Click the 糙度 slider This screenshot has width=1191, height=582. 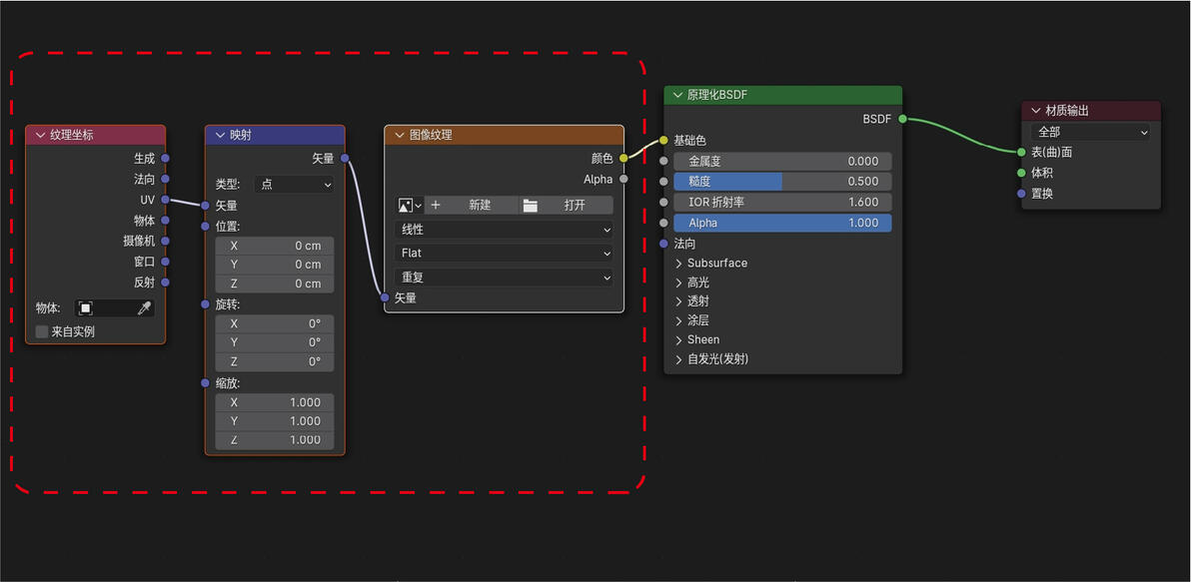(782, 182)
